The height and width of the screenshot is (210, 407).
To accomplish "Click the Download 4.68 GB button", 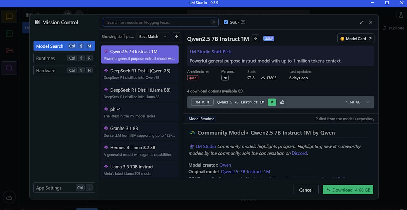I will (348, 190).
